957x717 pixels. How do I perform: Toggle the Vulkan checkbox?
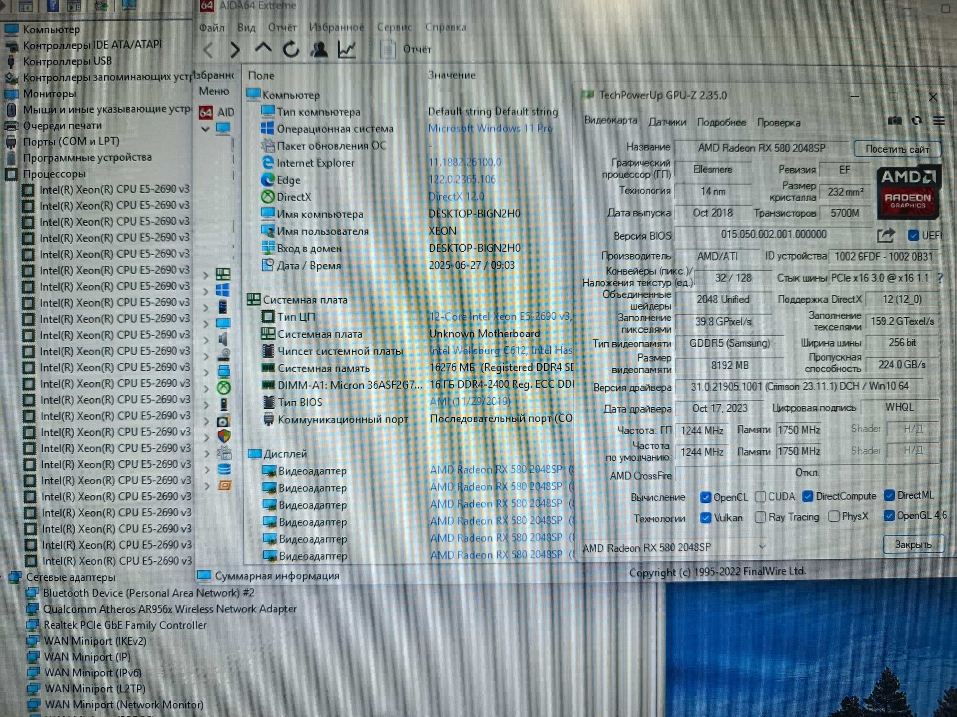(705, 518)
